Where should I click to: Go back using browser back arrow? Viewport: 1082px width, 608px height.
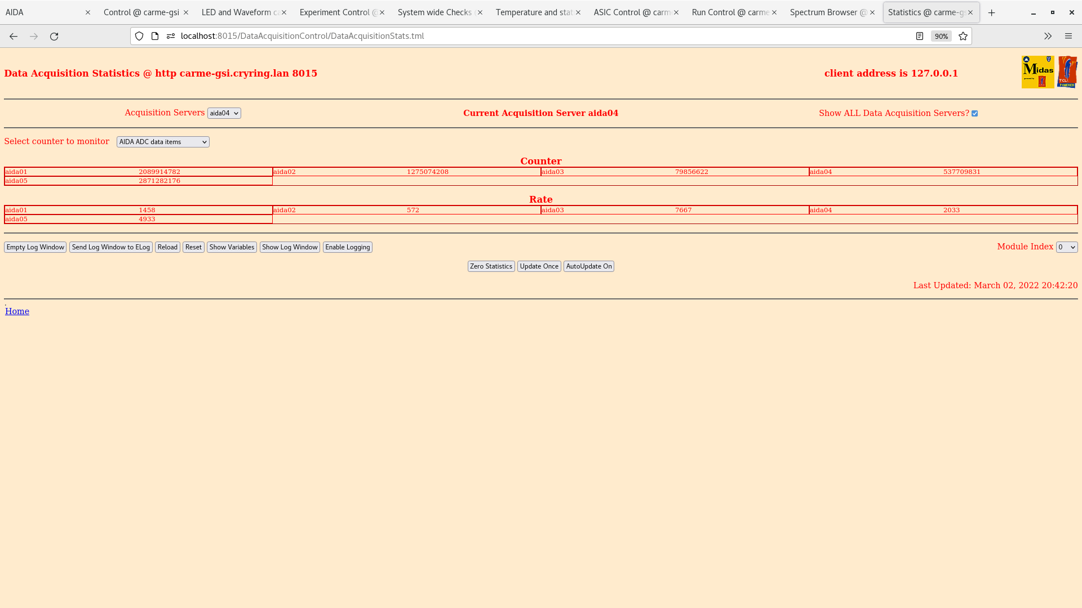coord(14,36)
